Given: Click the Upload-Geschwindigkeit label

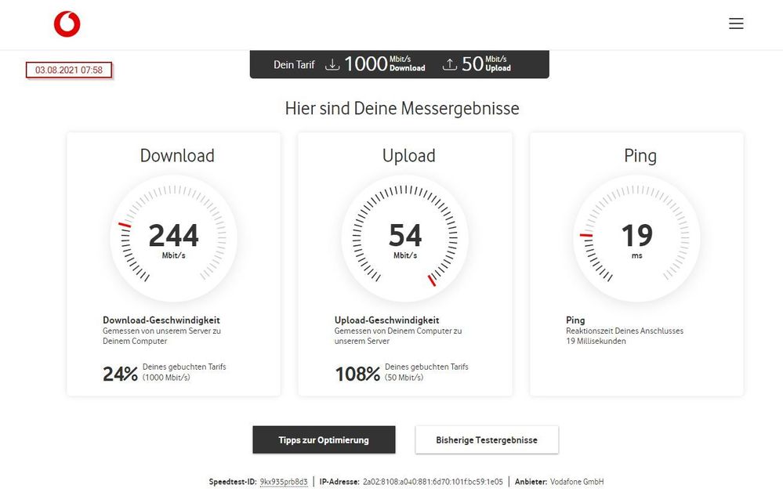Looking at the screenshot, I should coord(387,320).
